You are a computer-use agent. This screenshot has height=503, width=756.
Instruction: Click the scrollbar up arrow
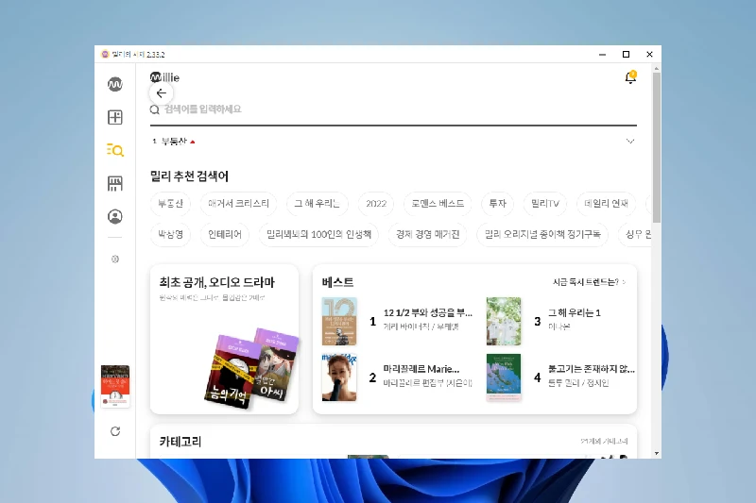pyautogui.click(x=656, y=69)
